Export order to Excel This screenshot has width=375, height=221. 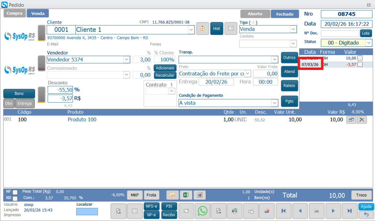(186, 195)
